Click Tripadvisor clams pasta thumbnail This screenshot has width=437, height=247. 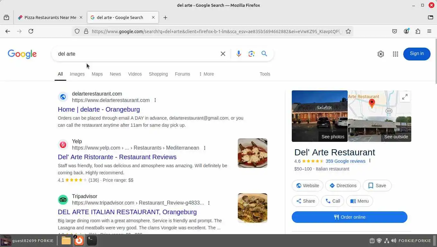point(253,208)
